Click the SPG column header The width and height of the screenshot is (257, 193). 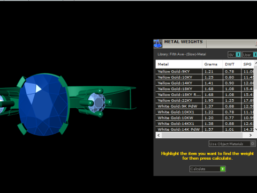pyautogui.click(x=247, y=64)
